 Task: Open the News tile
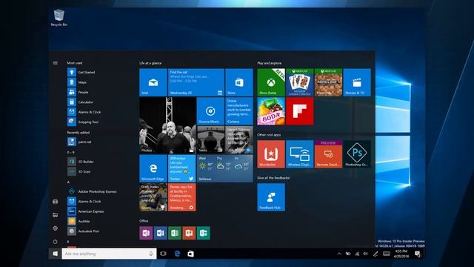click(x=210, y=140)
